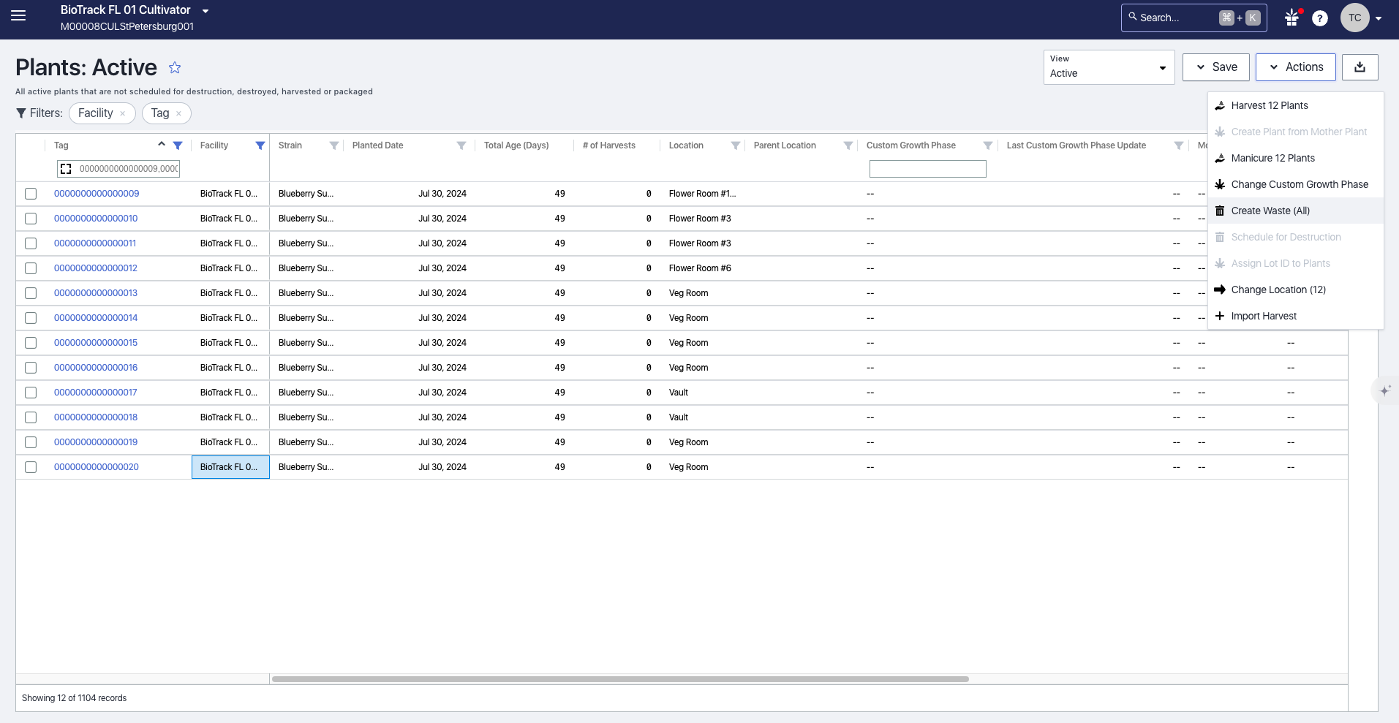Image resolution: width=1399 pixels, height=723 pixels.
Task: Click the Facility filter chip label
Action: (96, 113)
